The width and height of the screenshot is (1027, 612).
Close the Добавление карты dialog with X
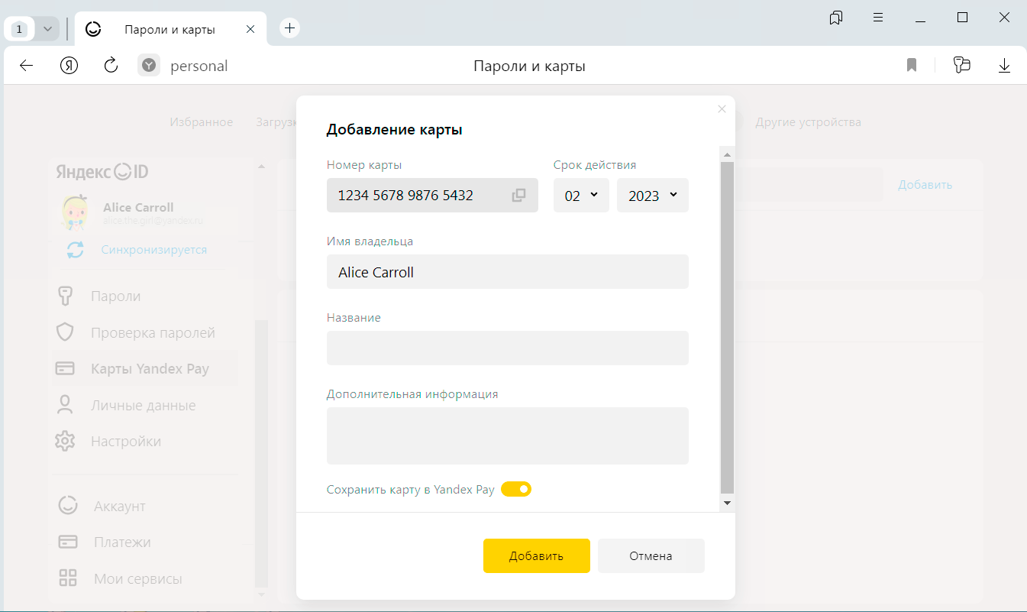click(722, 109)
